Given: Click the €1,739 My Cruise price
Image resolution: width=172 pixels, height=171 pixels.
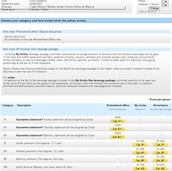Looking at the screenshot, I should [x=140, y=165].
